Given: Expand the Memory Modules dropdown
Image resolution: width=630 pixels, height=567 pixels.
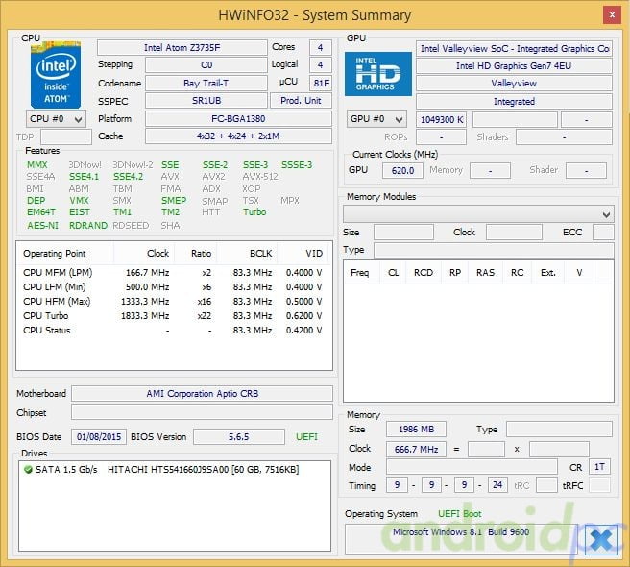Looking at the screenshot, I should click(478, 214).
